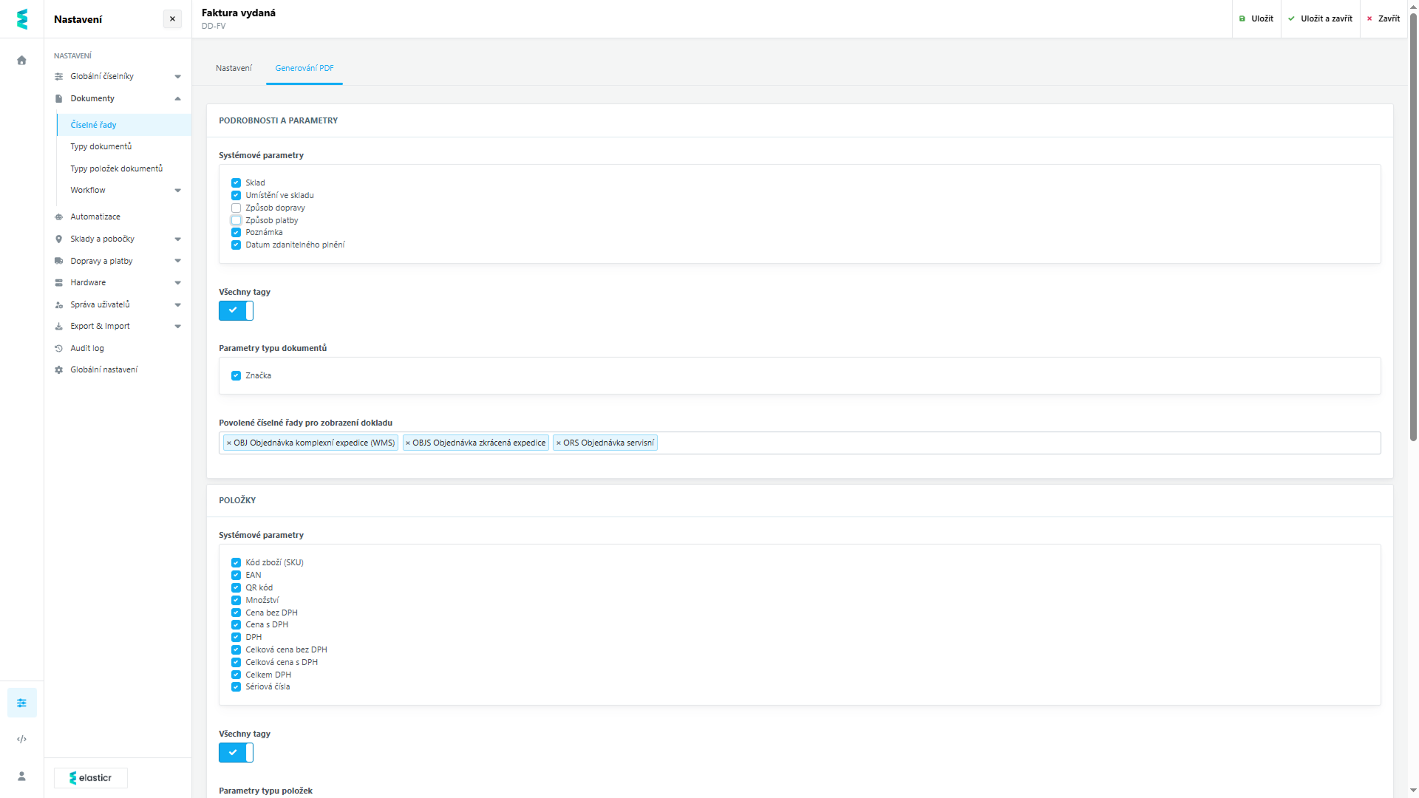This screenshot has width=1419, height=798.
Task: Click the settings sliders icon in left rail
Action: pyautogui.click(x=21, y=703)
